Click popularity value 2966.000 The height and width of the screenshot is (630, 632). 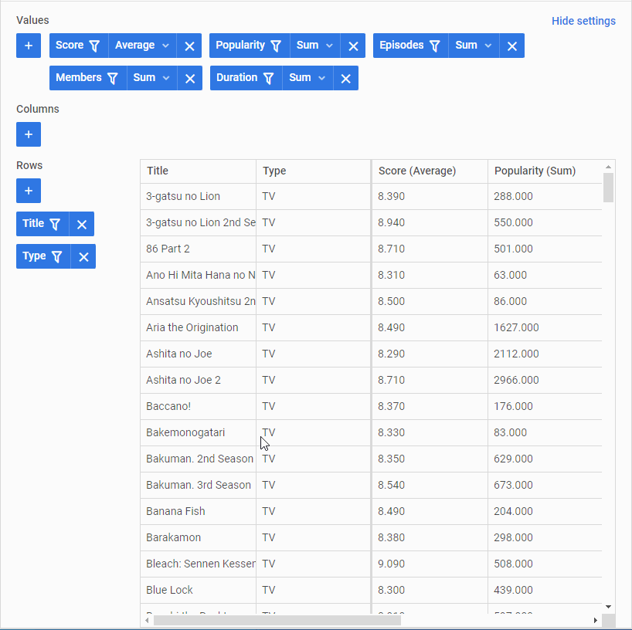point(545,381)
